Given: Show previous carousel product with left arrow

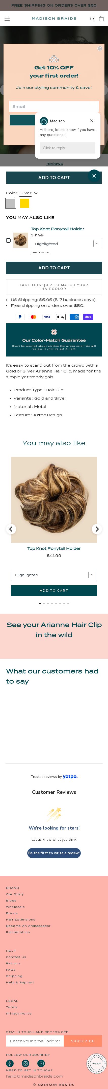Looking at the screenshot, I should (11, 529).
